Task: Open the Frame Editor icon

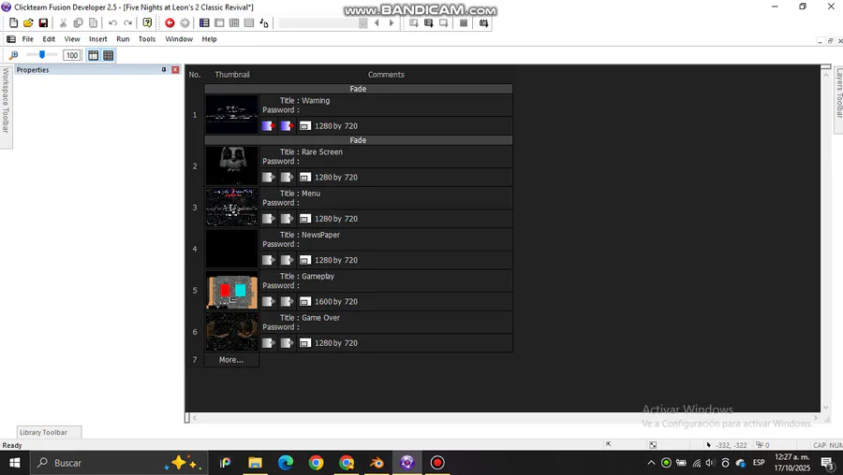Action: point(219,22)
